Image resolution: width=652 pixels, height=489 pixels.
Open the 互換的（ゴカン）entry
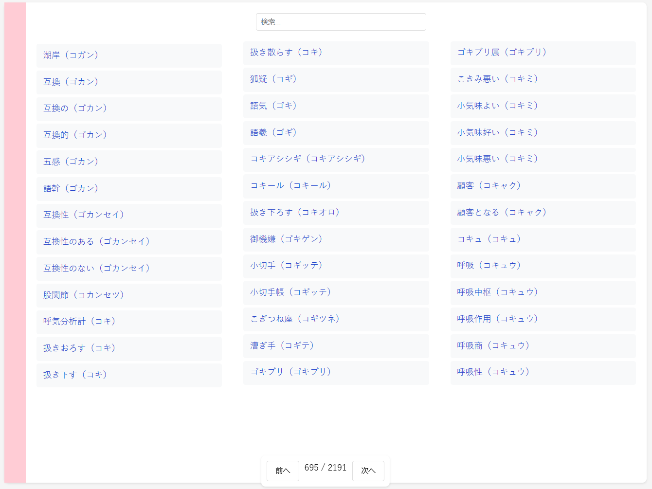click(129, 135)
